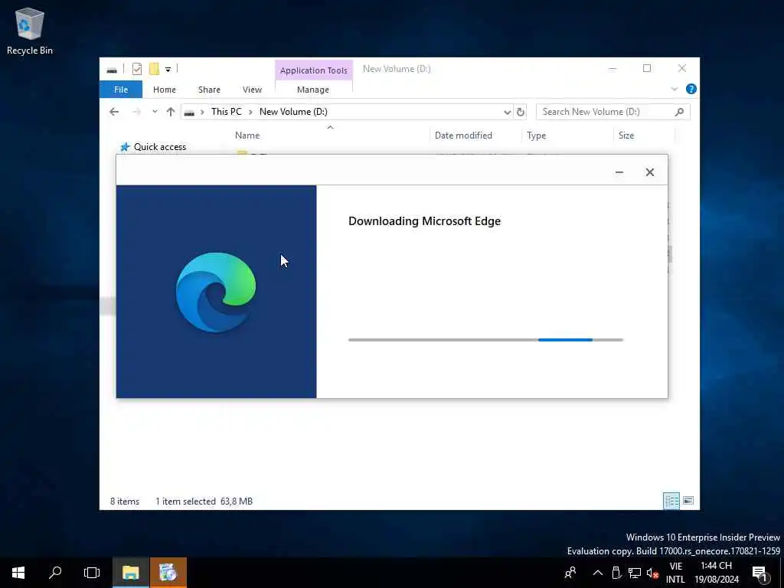Go forward with the Explorer forward arrow

(x=136, y=112)
